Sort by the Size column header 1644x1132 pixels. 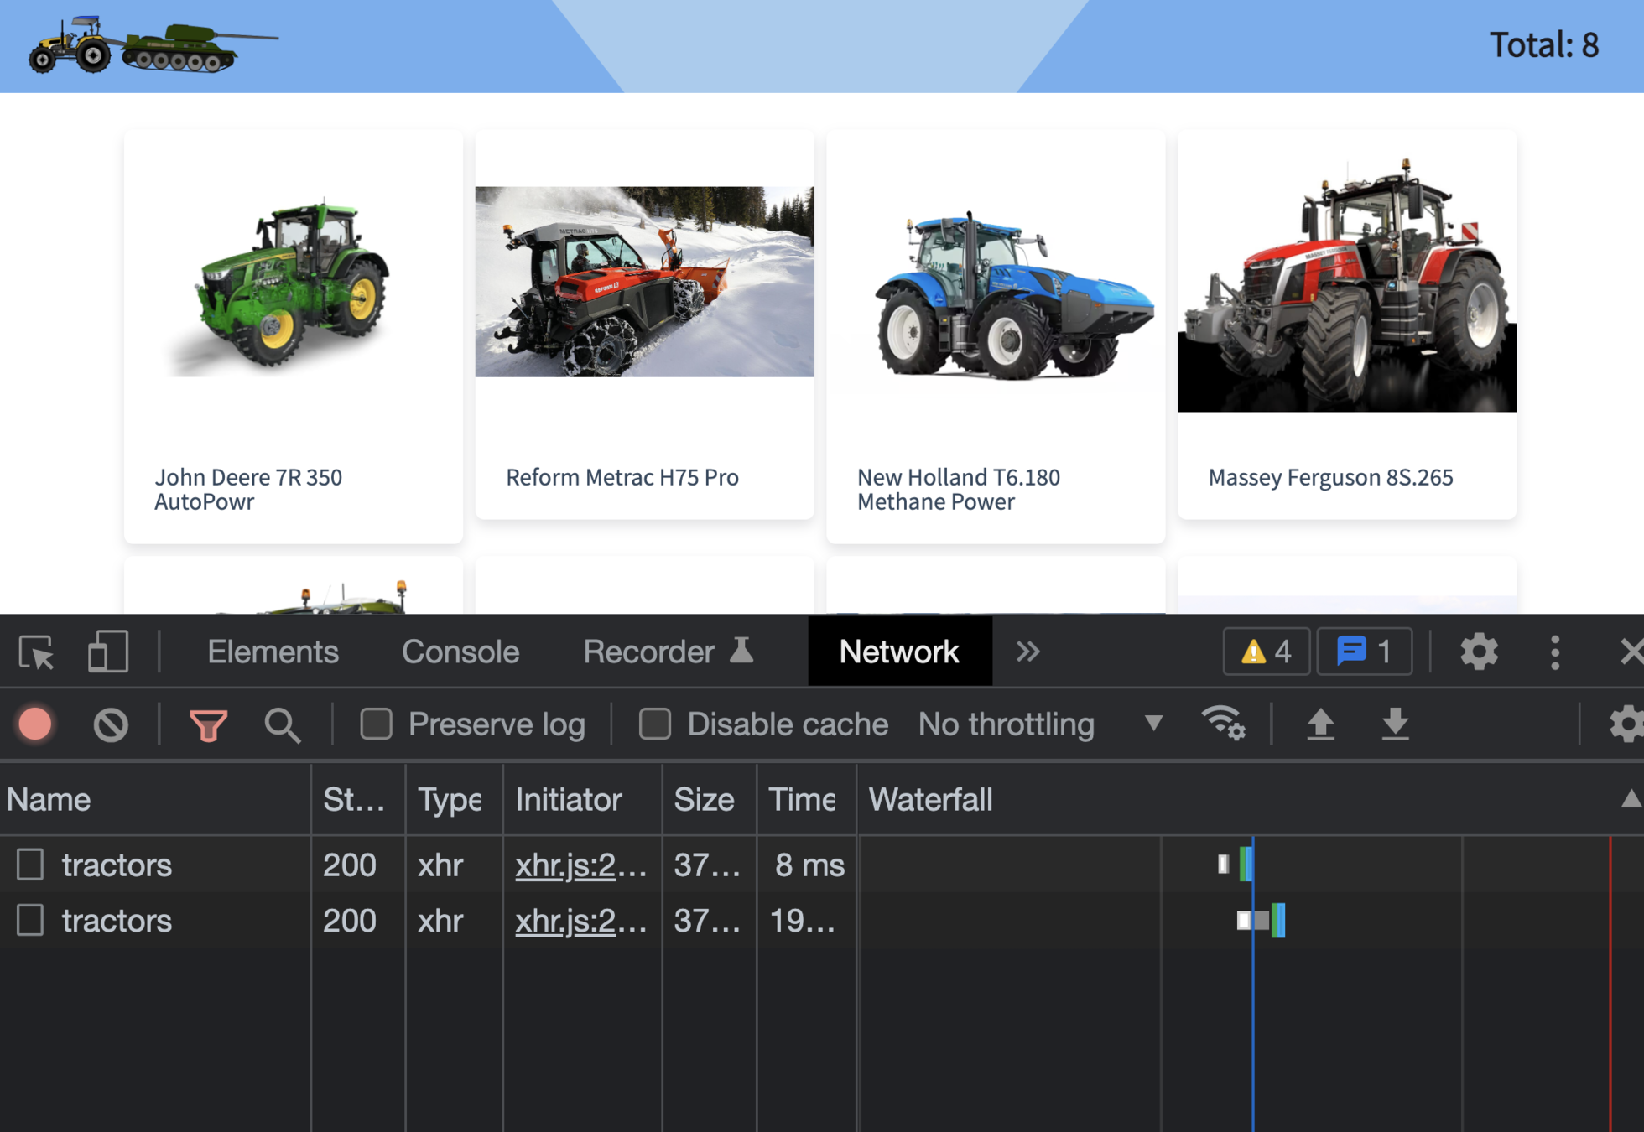pos(709,799)
